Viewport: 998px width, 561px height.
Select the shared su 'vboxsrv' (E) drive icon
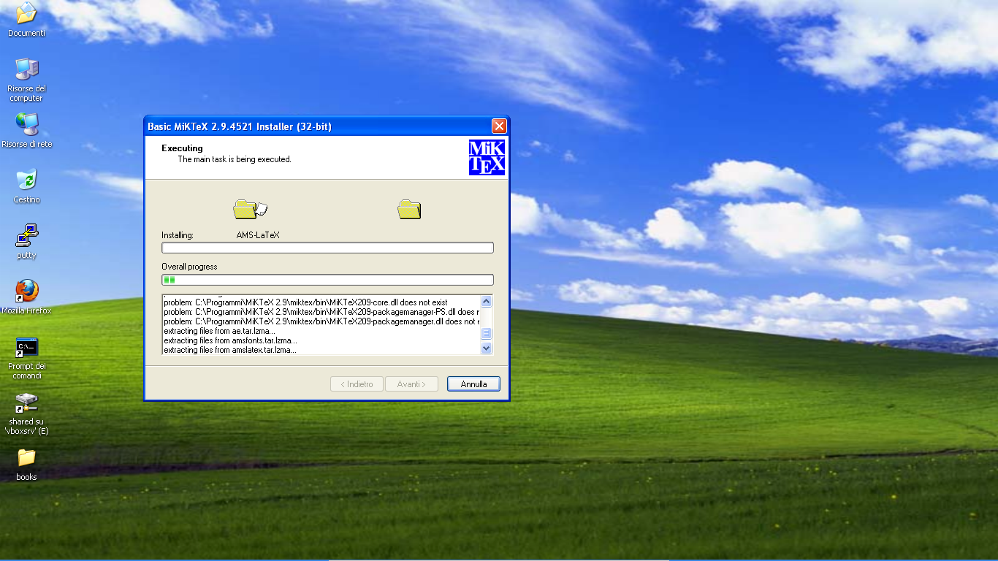pos(26,414)
